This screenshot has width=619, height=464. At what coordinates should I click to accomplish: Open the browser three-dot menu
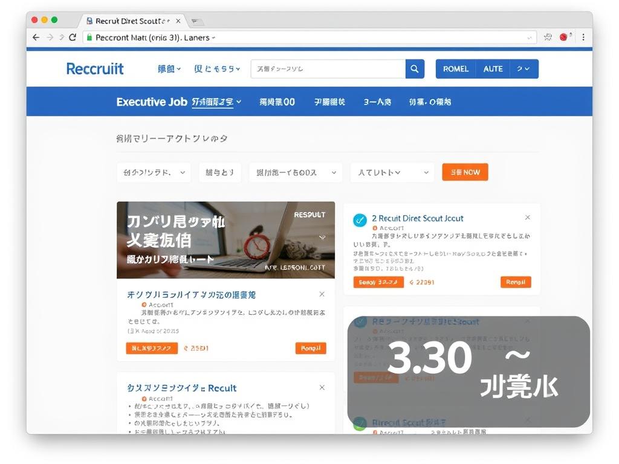pos(583,37)
